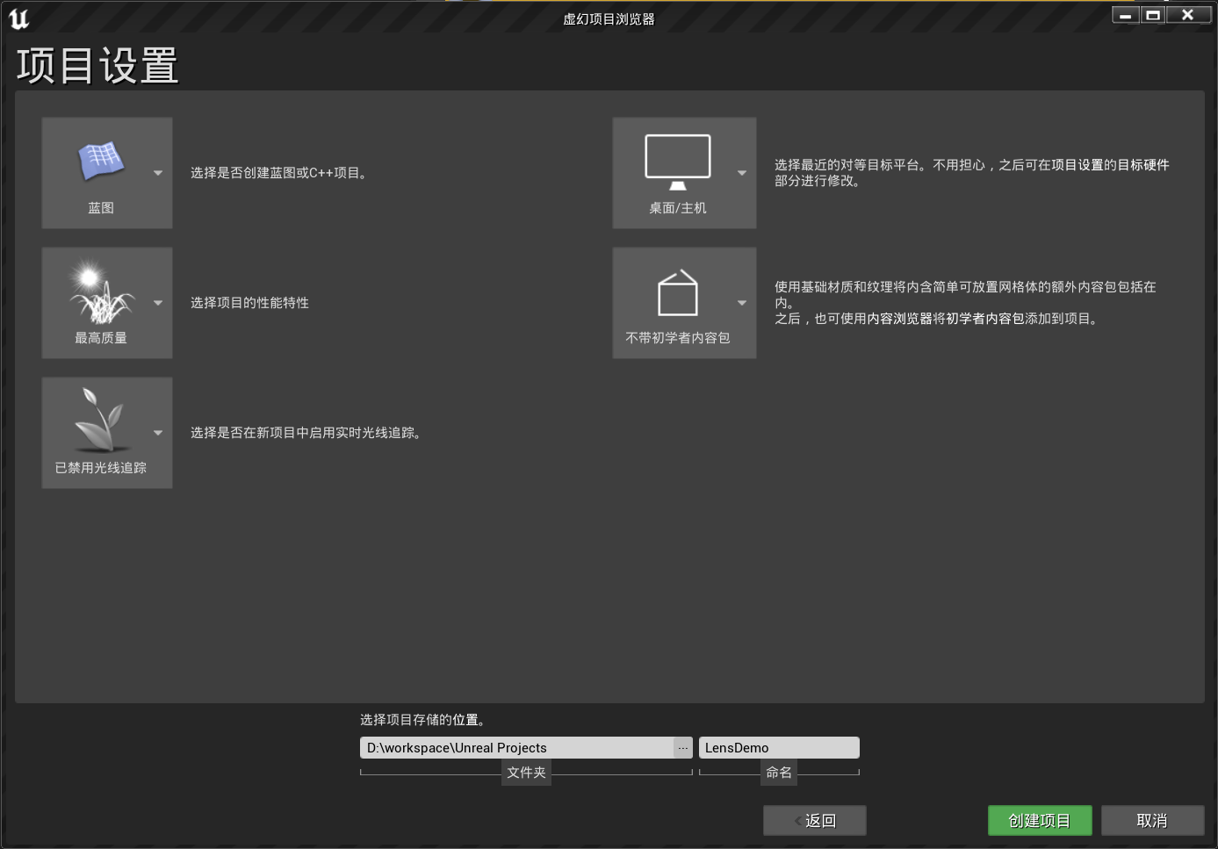Expand the performance quality dropdown

click(158, 303)
